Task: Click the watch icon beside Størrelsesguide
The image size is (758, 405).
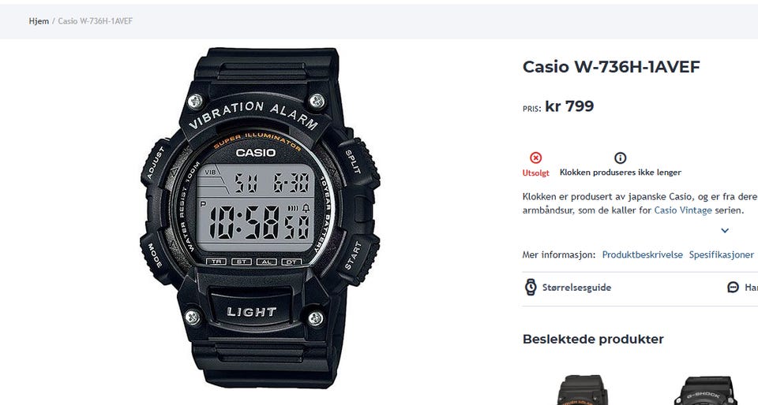Action: pyautogui.click(x=531, y=288)
